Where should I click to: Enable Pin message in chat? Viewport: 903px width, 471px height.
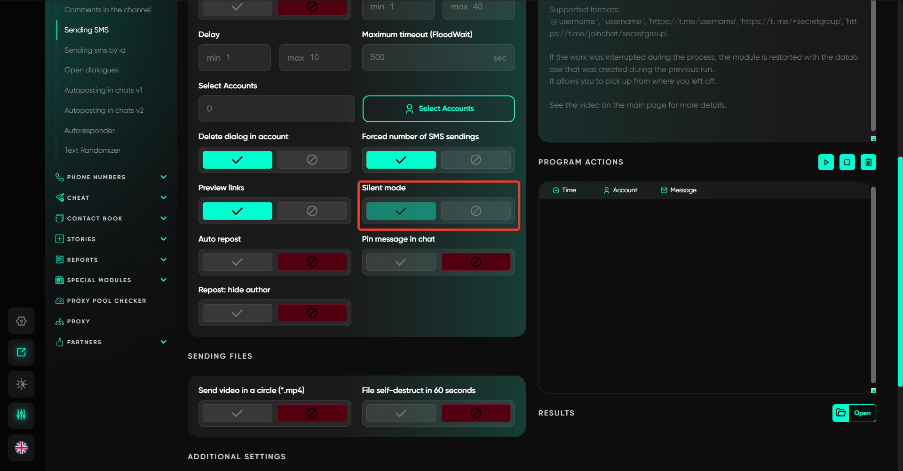tap(401, 262)
